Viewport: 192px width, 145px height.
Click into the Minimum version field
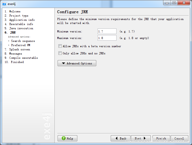point(107,31)
